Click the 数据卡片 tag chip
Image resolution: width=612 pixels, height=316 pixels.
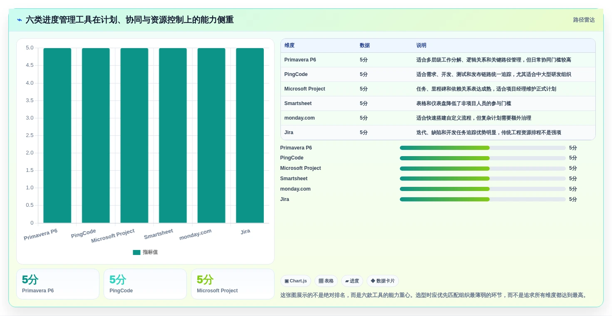(383, 281)
